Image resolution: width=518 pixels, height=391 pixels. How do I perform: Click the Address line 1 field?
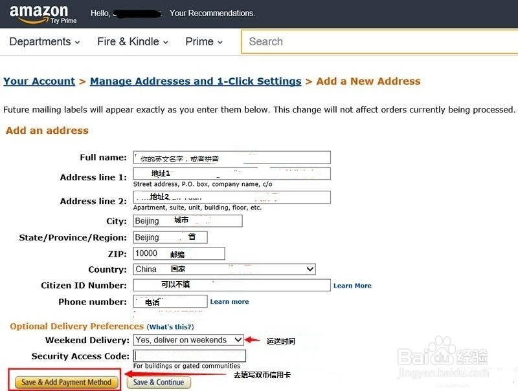(232, 174)
